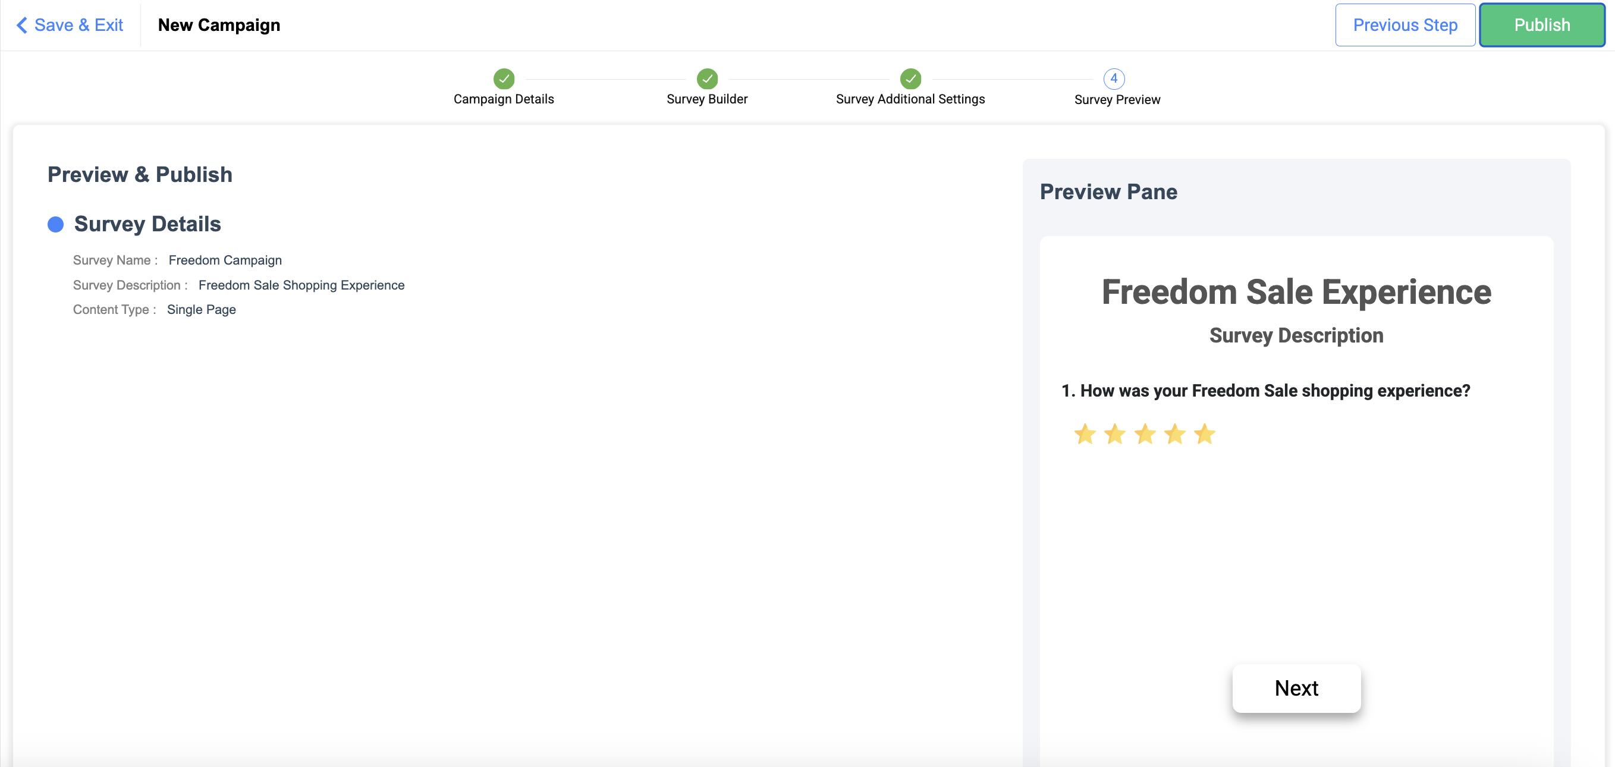The height and width of the screenshot is (767, 1615).
Task: Click the Survey Builder green checkmark
Action: [x=706, y=79]
